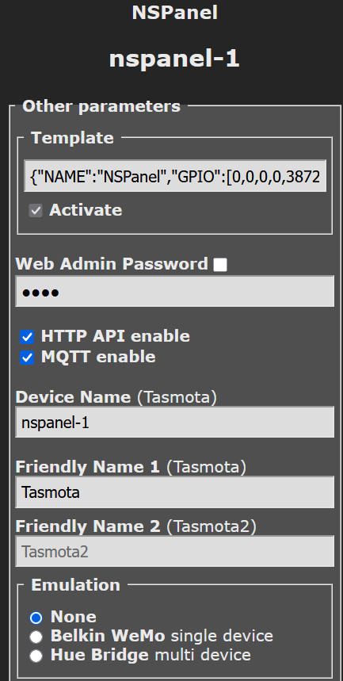The width and height of the screenshot is (343, 681).
Task: Click the Device Name text field
Action: pos(175,422)
